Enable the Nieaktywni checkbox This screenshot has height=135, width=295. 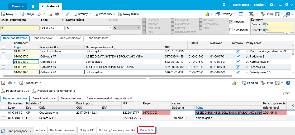click(x=231, y=30)
